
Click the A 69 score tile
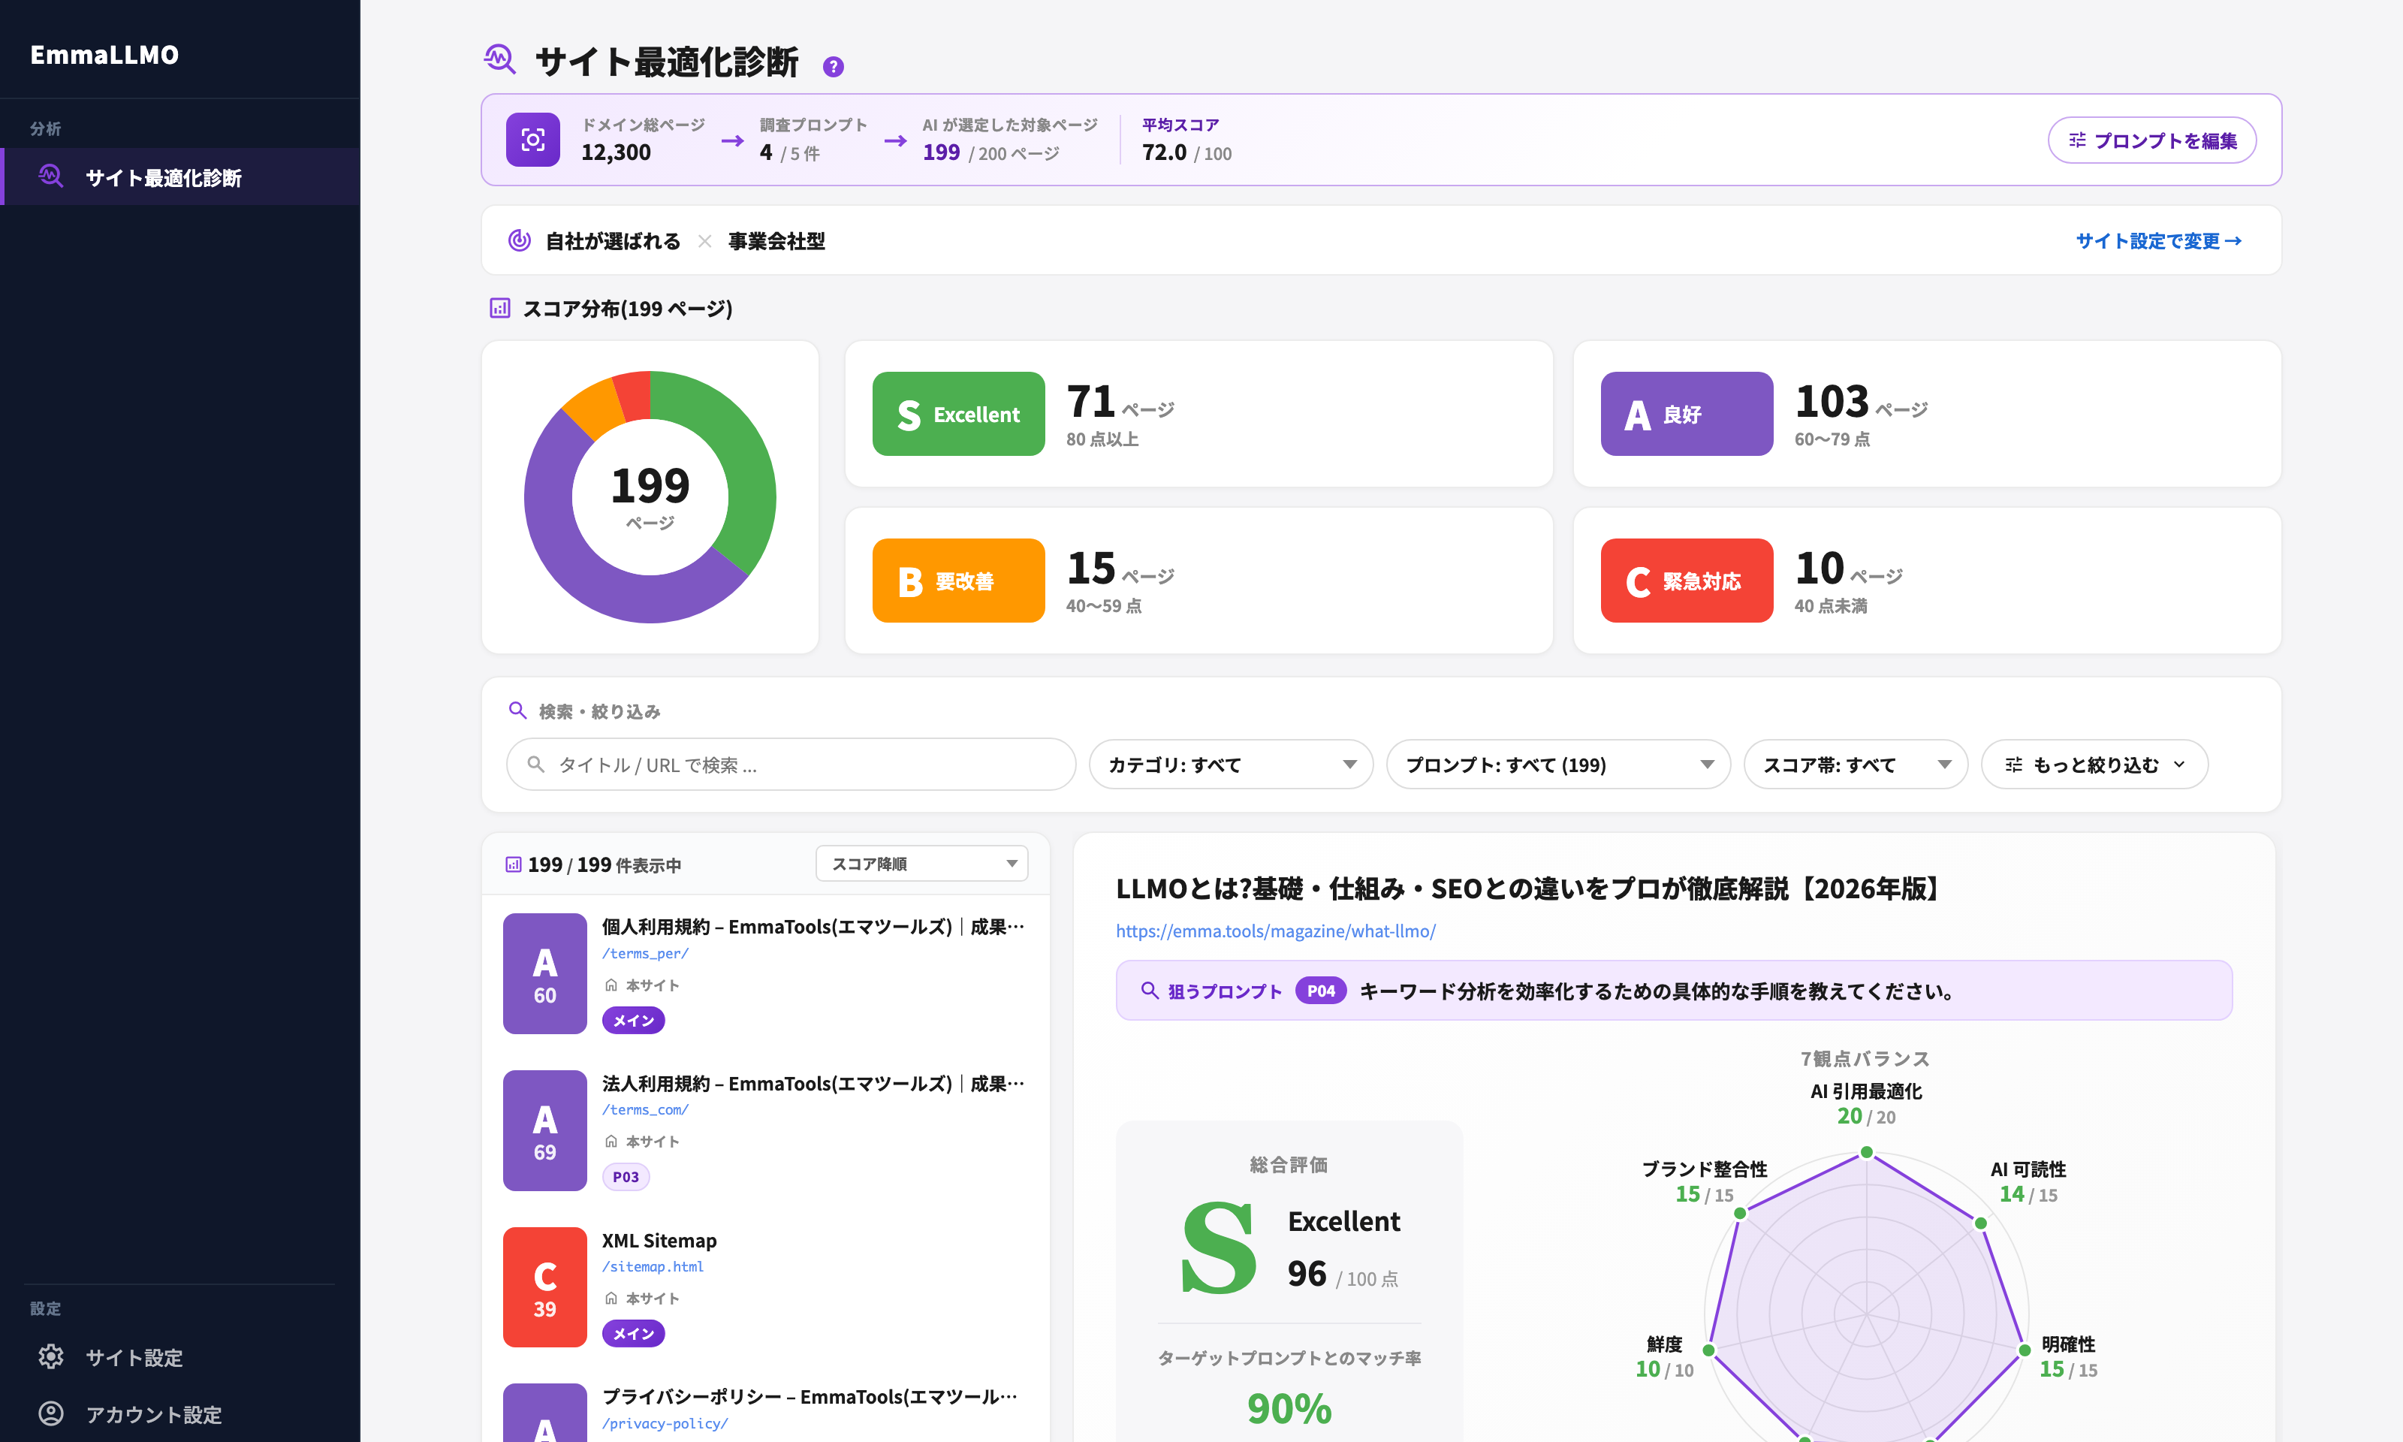(x=544, y=1130)
